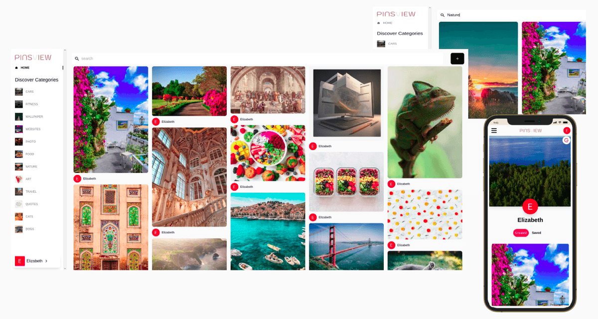
Task: Open the hamburger menu on the phone
Action: click(x=494, y=131)
